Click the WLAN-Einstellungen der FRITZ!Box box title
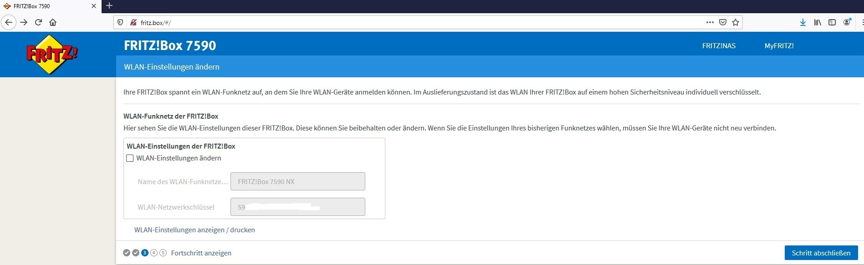864x265 pixels. pos(181,146)
